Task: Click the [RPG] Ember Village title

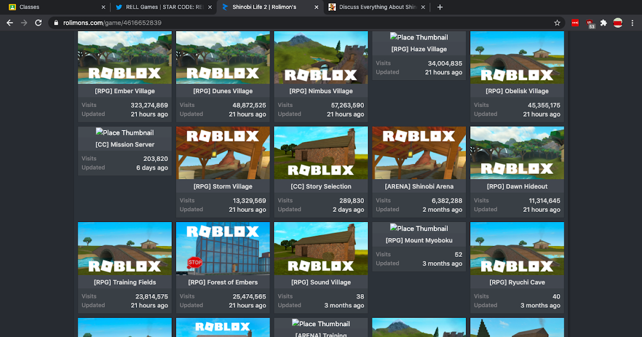Action: pos(125,91)
